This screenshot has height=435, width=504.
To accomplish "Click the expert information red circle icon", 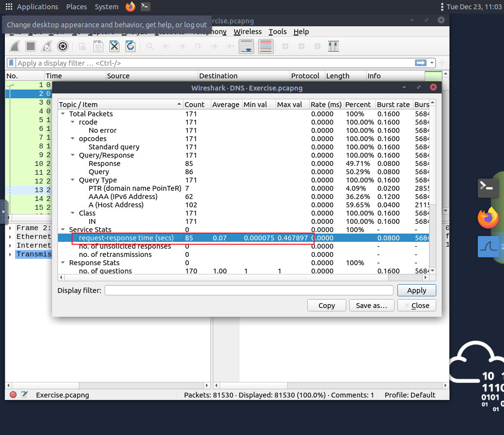I will click(13, 395).
